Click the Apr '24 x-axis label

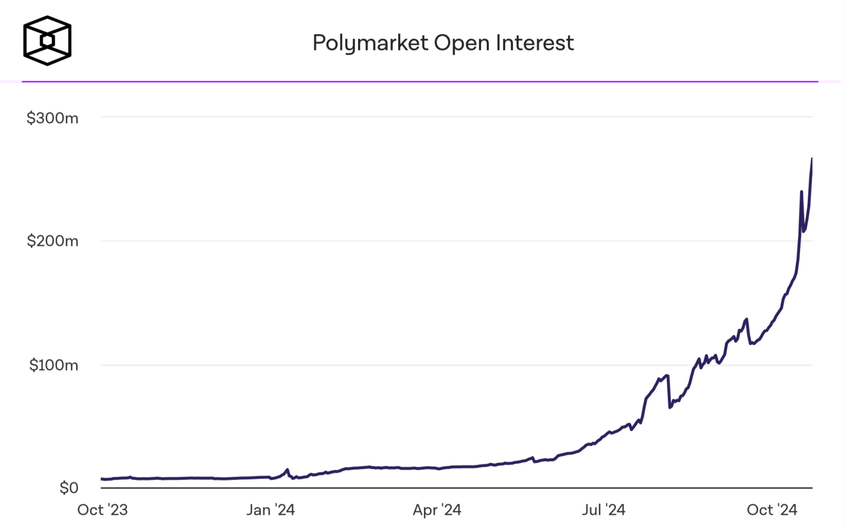click(x=437, y=510)
